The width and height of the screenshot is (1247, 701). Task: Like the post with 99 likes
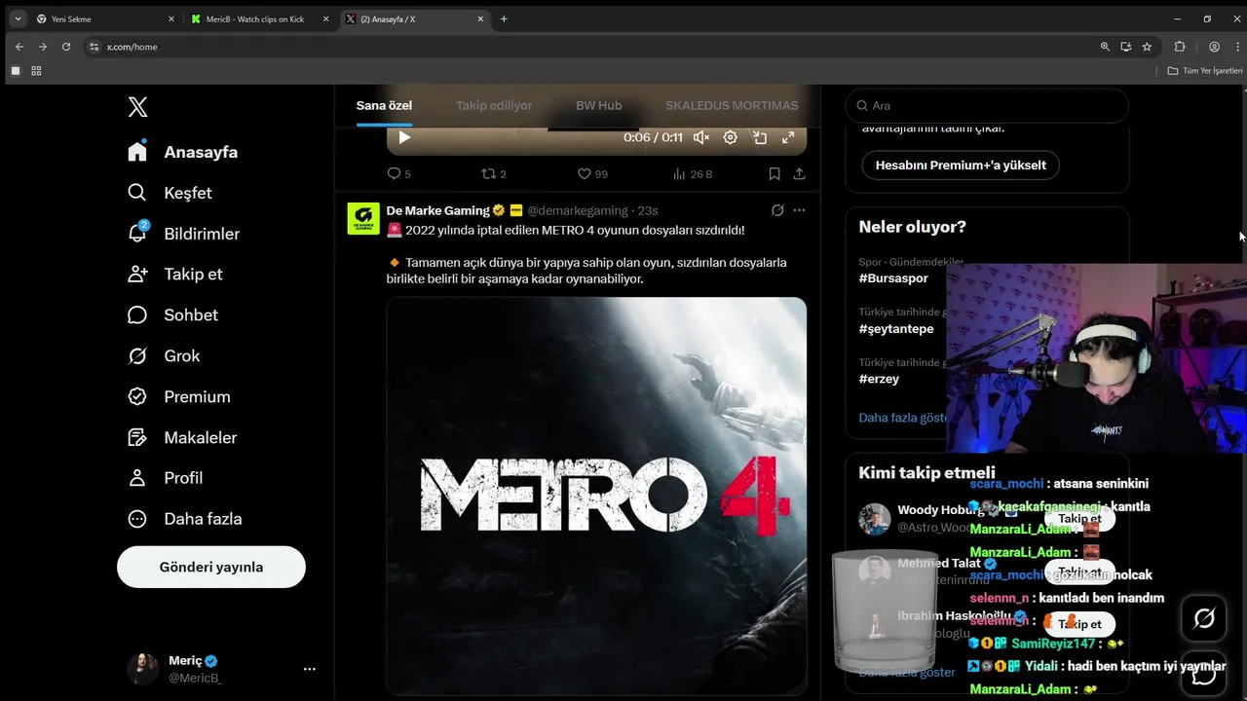click(x=592, y=174)
